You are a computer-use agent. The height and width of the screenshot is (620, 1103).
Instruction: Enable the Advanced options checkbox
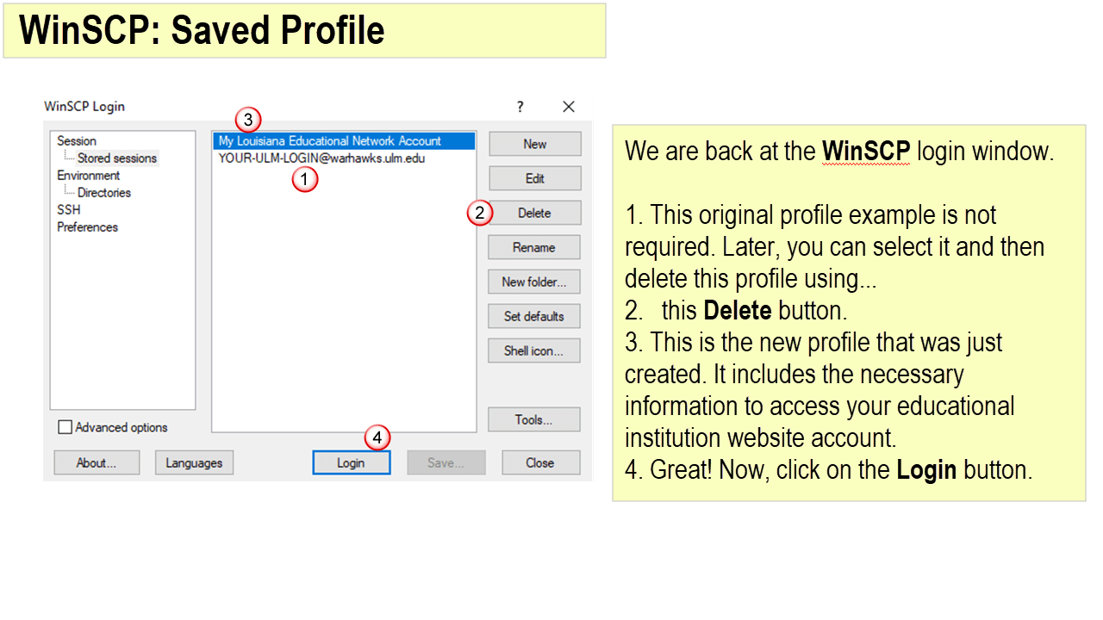pyautogui.click(x=65, y=427)
